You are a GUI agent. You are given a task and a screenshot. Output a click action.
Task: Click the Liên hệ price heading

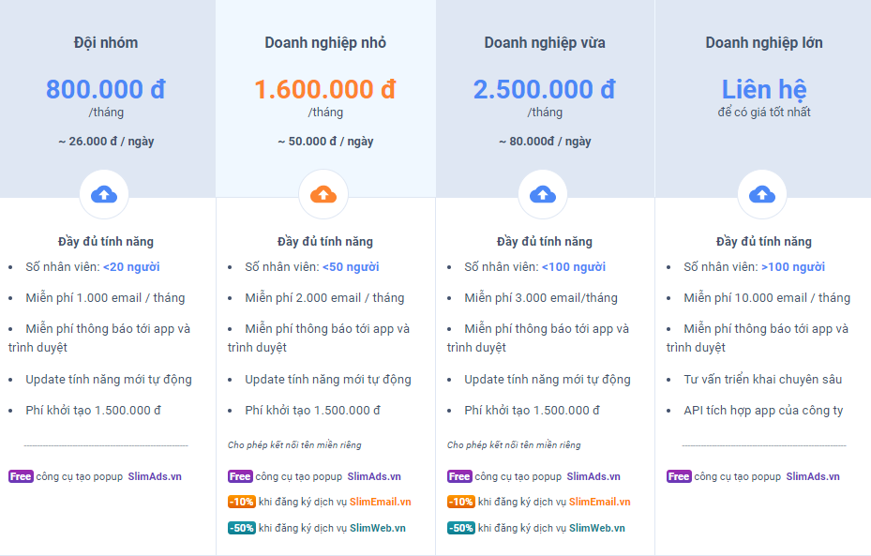tap(764, 89)
